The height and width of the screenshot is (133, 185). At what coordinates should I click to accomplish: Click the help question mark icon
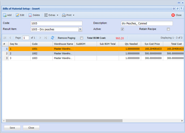181,9
